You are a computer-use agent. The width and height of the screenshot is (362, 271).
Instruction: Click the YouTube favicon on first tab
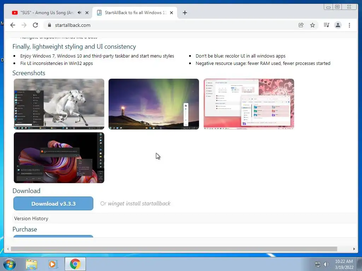tap(15, 13)
